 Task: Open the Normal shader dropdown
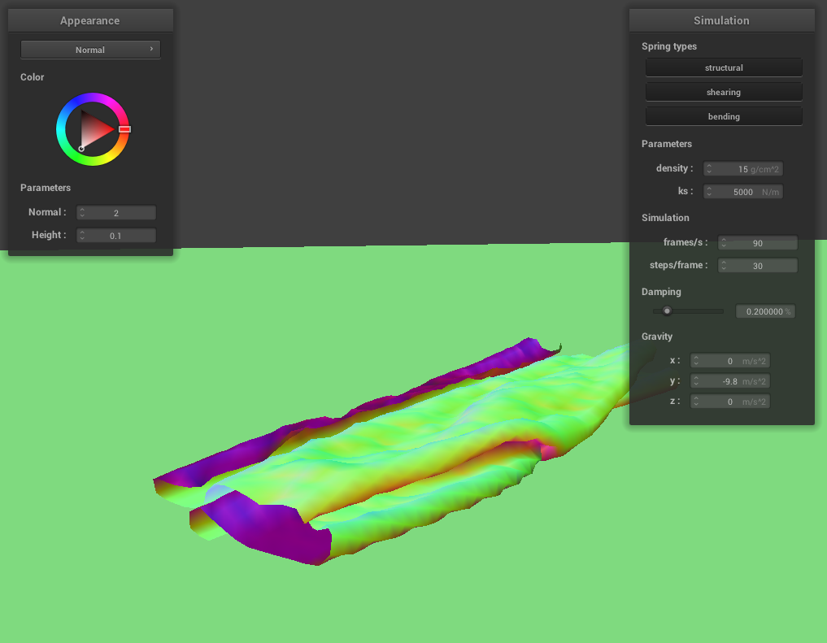point(90,50)
